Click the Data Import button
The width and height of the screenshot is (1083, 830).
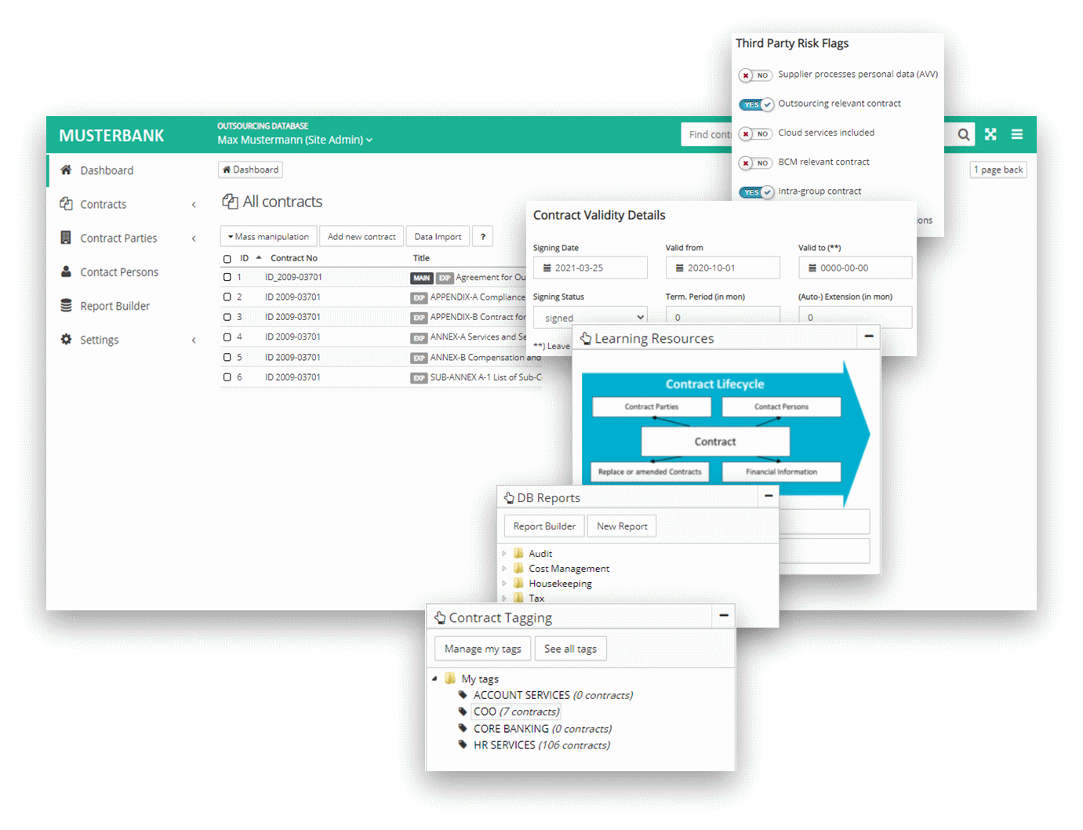point(438,236)
